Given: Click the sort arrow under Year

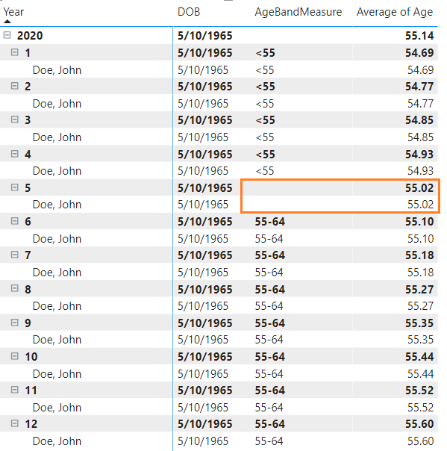Looking at the screenshot, I should point(7,22).
